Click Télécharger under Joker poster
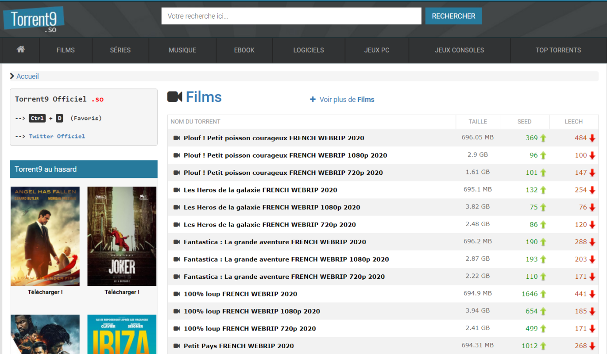Image resolution: width=607 pixels, height=354 pixels. tap(122, 292)
